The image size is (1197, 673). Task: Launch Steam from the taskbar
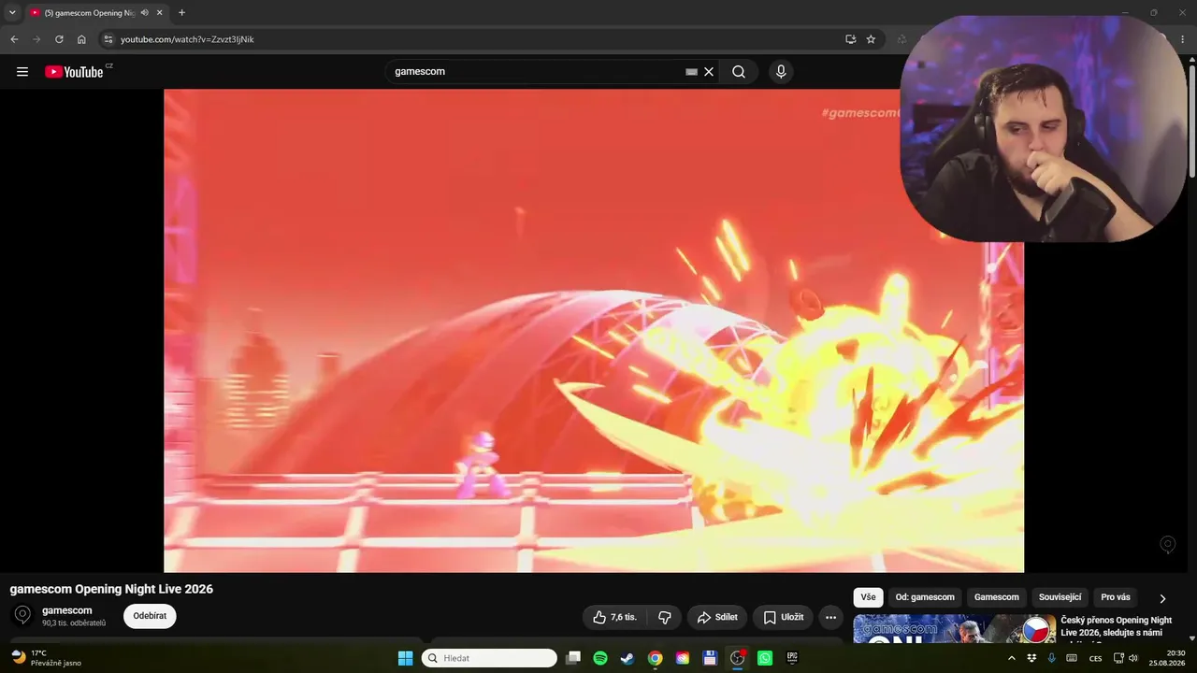[x=627, y=658]
